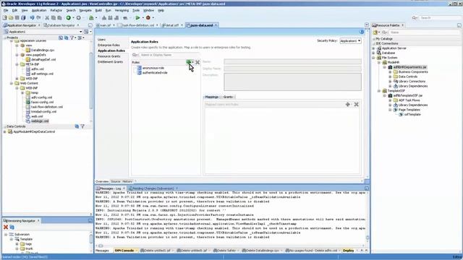The height and width of the screenshot is (260, 463).
Task: Open the Entitlement Grants section
Action: [x=110, y=62]
